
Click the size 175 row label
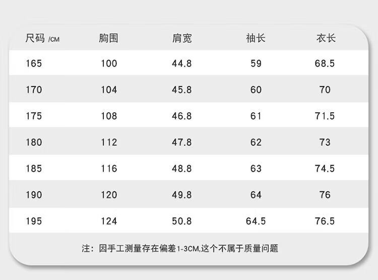[x=34, y=116]
